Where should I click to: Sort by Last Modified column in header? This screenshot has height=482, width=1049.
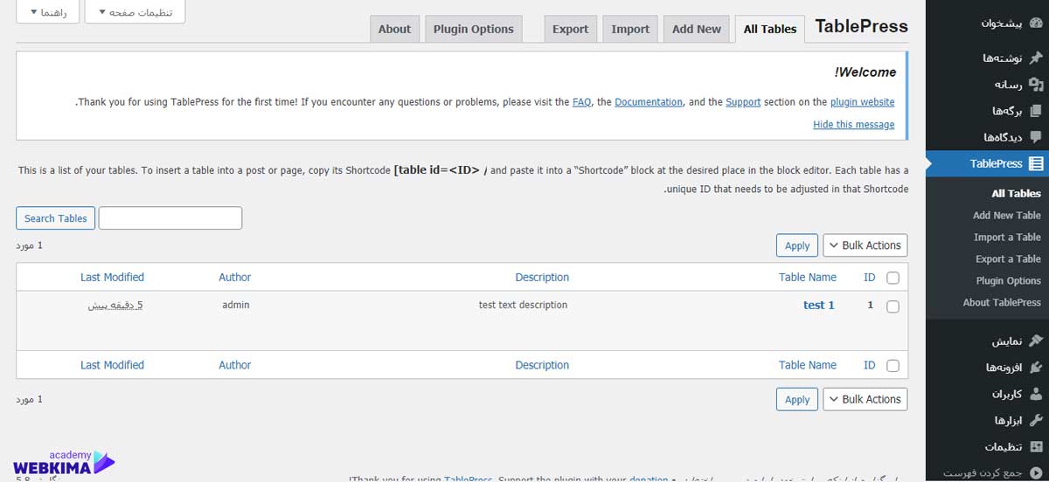click(x=112, y=278)
